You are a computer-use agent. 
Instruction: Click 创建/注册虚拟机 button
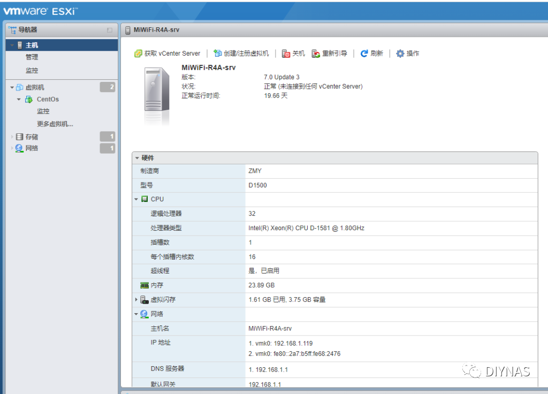click(241, 53)
